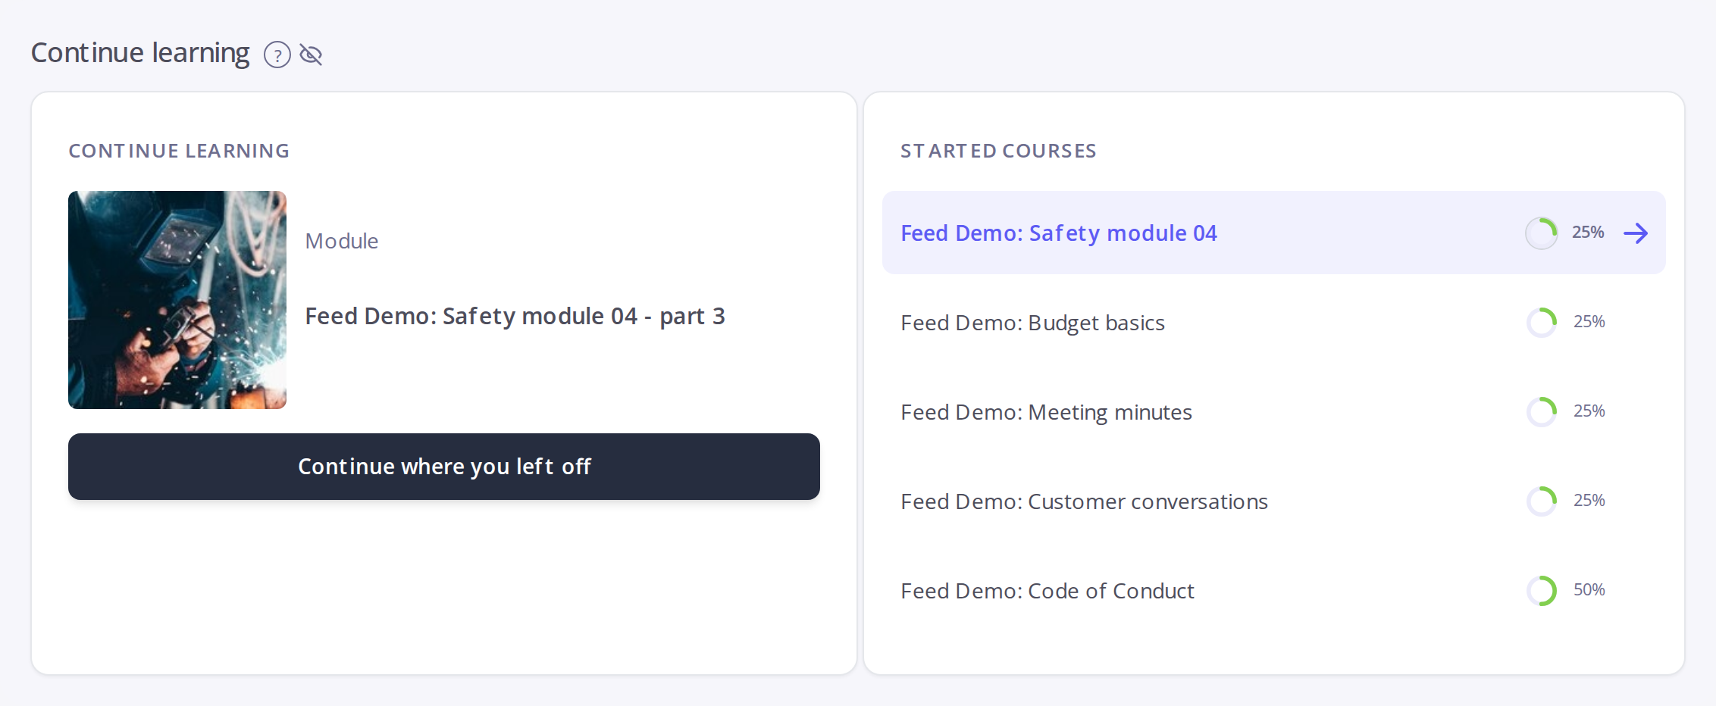This screenshot has width=1716, height=706.
Task: Click the help question mark icon
Action: [x=277, y=55]
